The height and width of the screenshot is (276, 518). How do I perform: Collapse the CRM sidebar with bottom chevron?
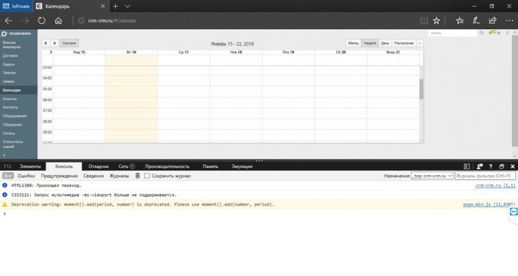point(4,155)
